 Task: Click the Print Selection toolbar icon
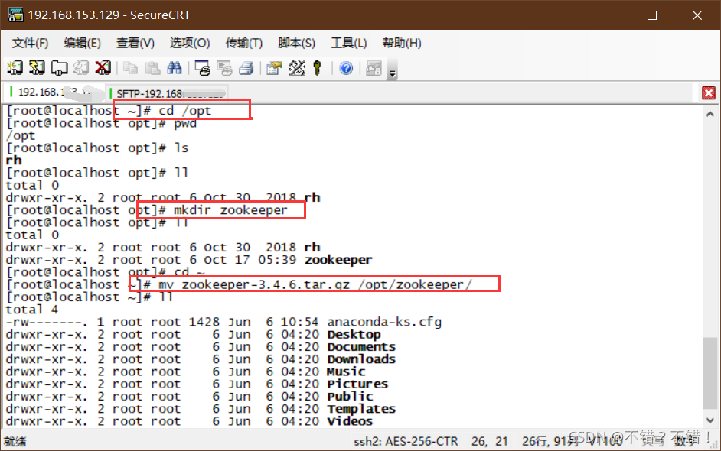point(224,68)
